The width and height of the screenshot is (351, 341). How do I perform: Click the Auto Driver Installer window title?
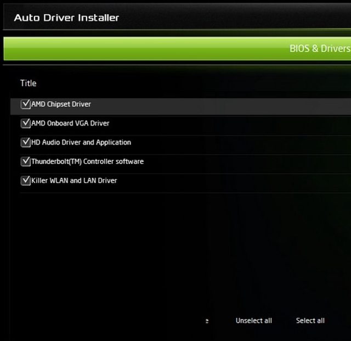click(x=66, y=18)
